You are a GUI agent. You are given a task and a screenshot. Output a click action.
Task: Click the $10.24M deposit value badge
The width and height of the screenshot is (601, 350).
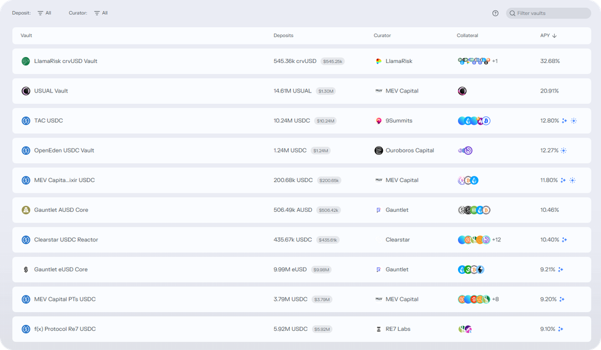click(x=325, y=121)
